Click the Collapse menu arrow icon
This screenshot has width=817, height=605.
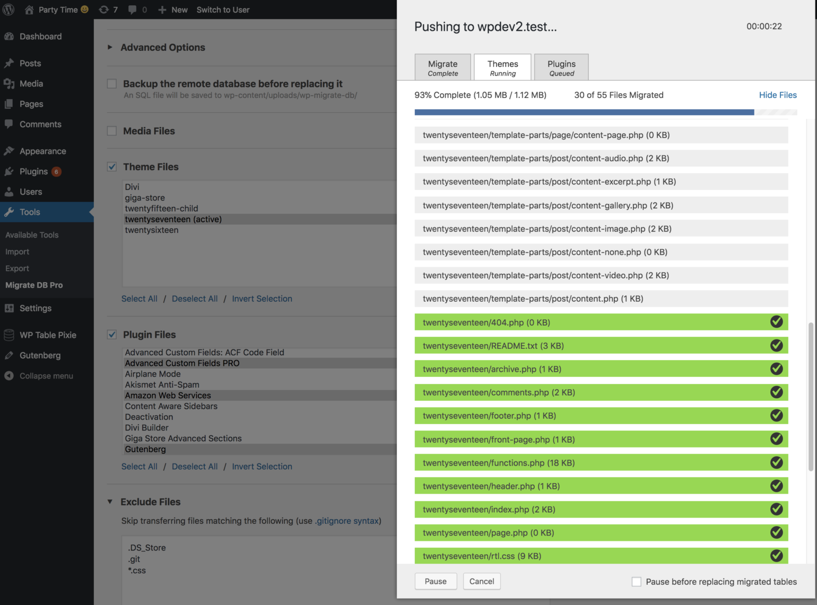tap(9, 376)
